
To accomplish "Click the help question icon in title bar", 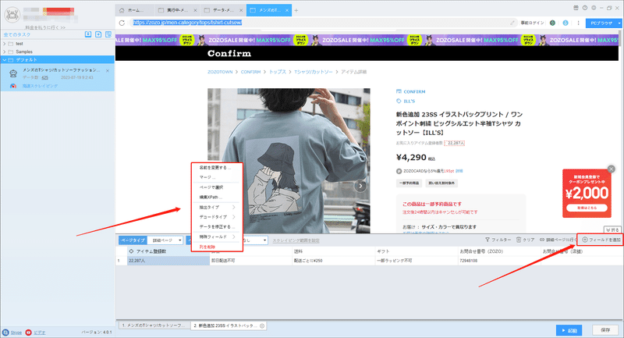I will pyautogui.click(x=584, y=8).
